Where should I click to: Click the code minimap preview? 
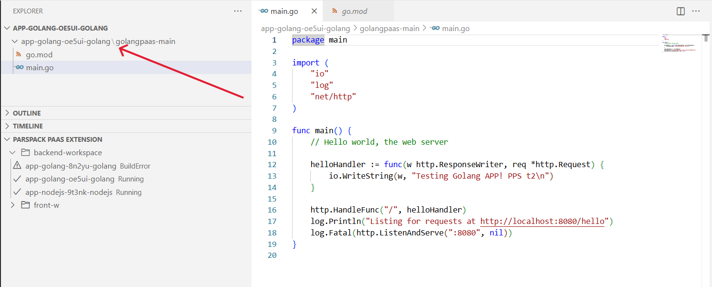pos(678,43)
